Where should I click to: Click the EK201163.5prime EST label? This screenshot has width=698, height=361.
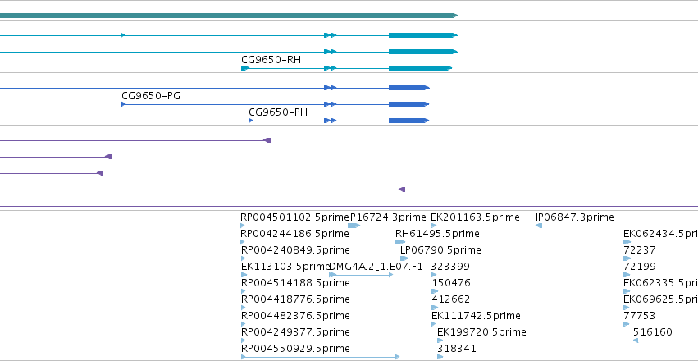pyautogui.click(x=475, y=217)
